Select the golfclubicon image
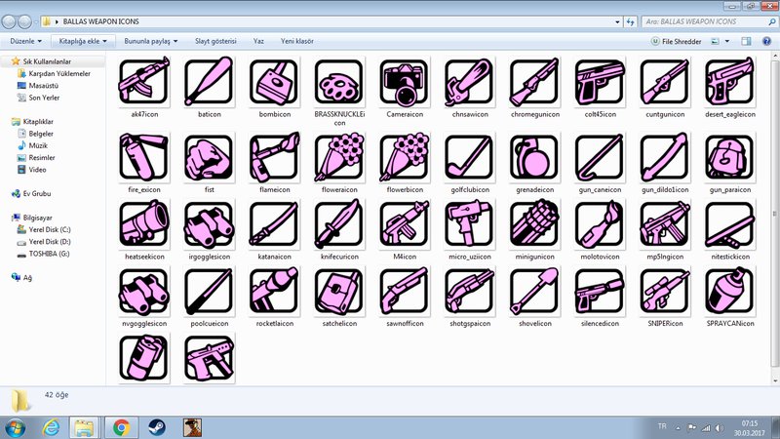This screenshot has height=439, width=780. point(470,157)
